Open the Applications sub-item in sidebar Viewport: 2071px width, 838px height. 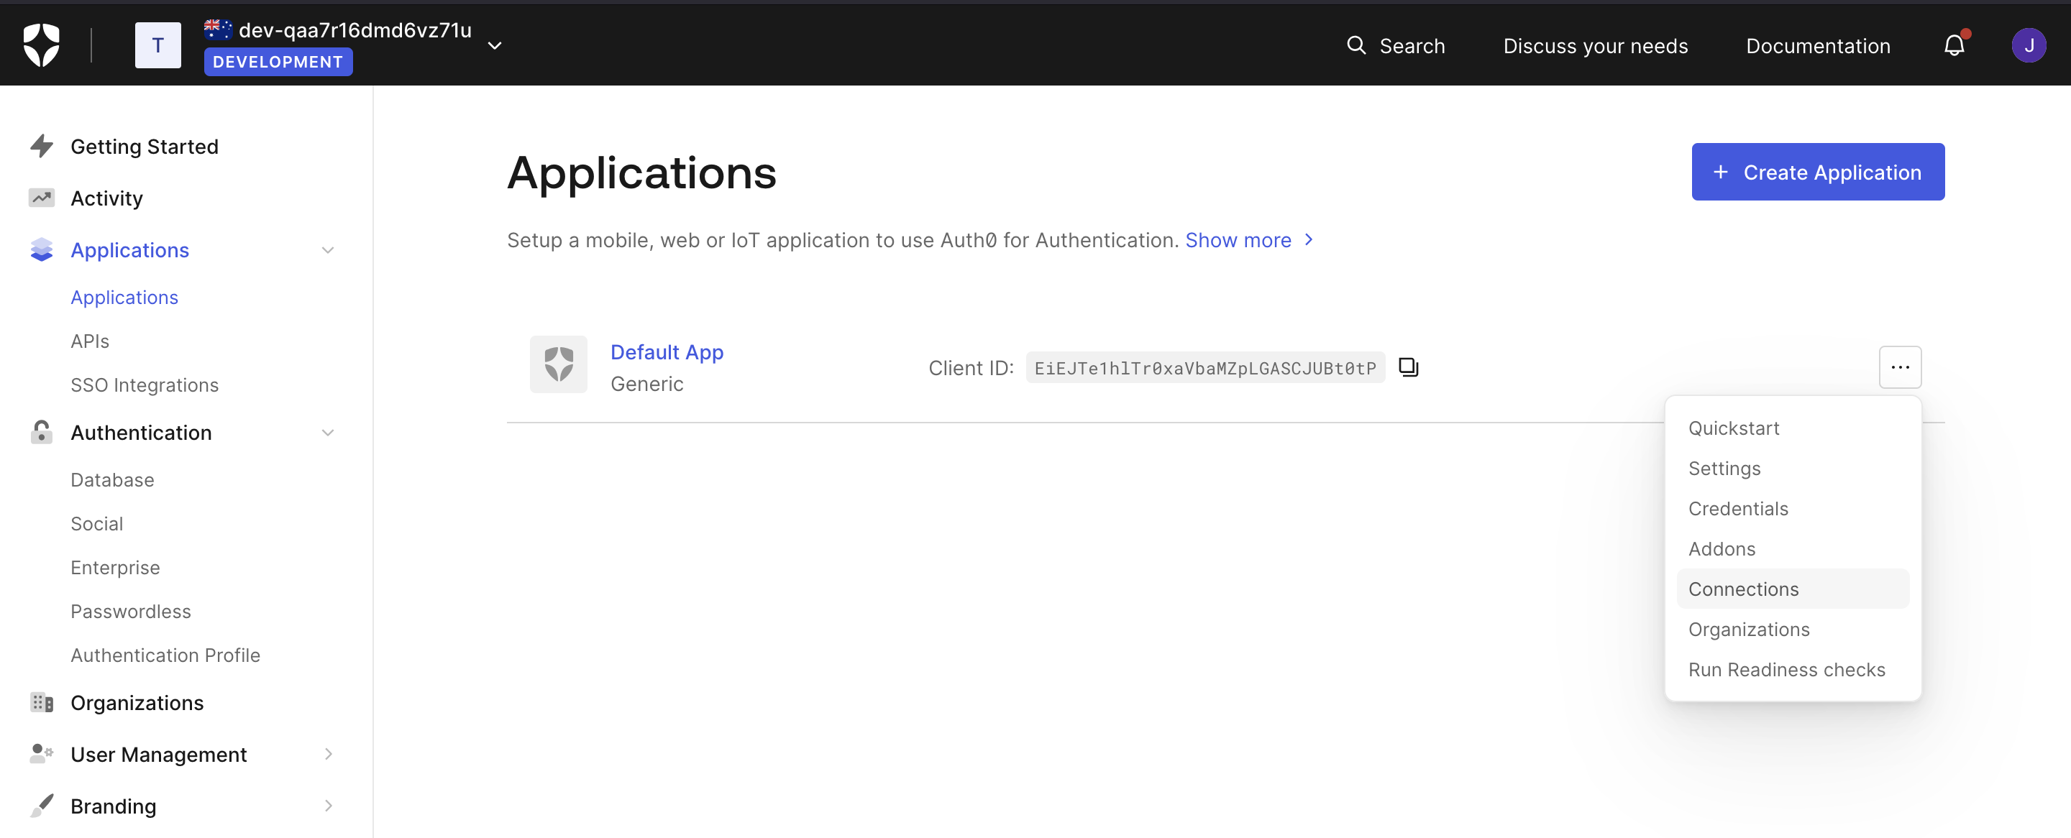coord(124,297)
